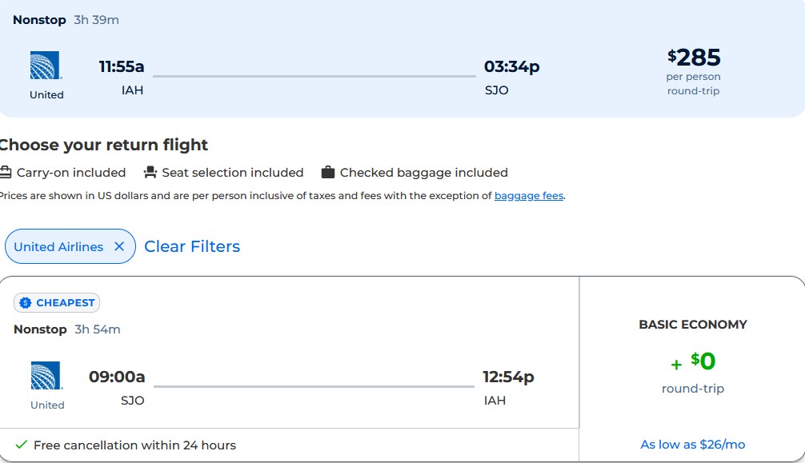
Task: Click the Choose your return flight heading
Action: pyautogui.click(x=104, y=145)
